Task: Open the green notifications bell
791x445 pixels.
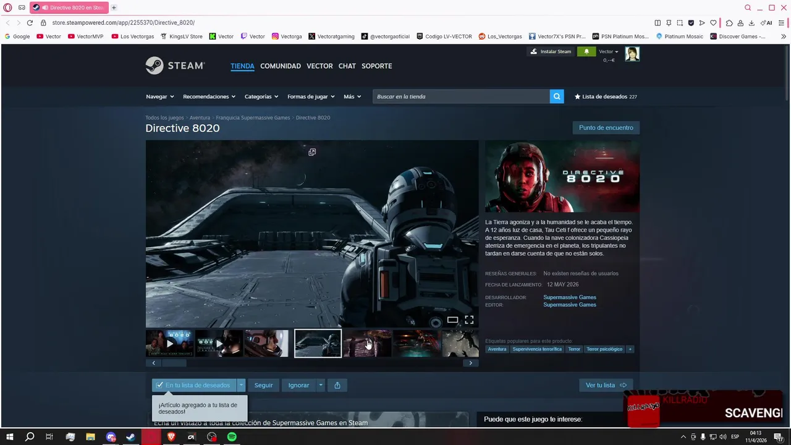Action: coord(586,51)
